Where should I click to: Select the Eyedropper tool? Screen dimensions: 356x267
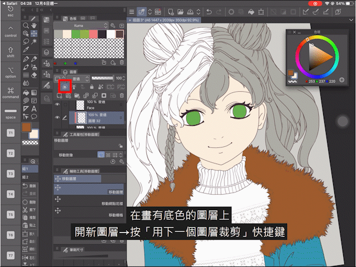[26, 50]
